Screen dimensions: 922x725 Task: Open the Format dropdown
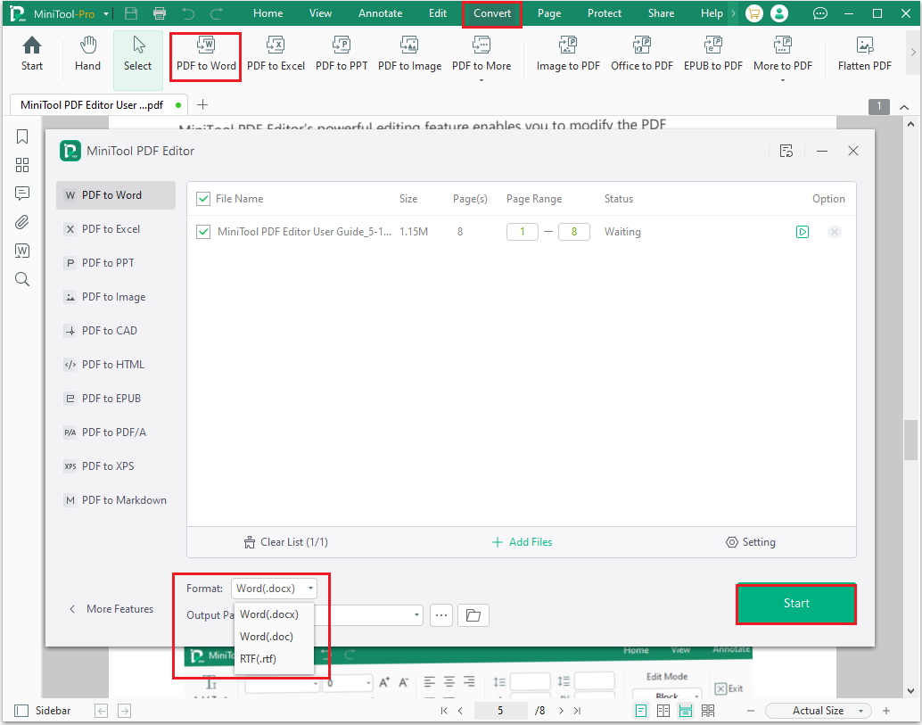coord(274,588)
